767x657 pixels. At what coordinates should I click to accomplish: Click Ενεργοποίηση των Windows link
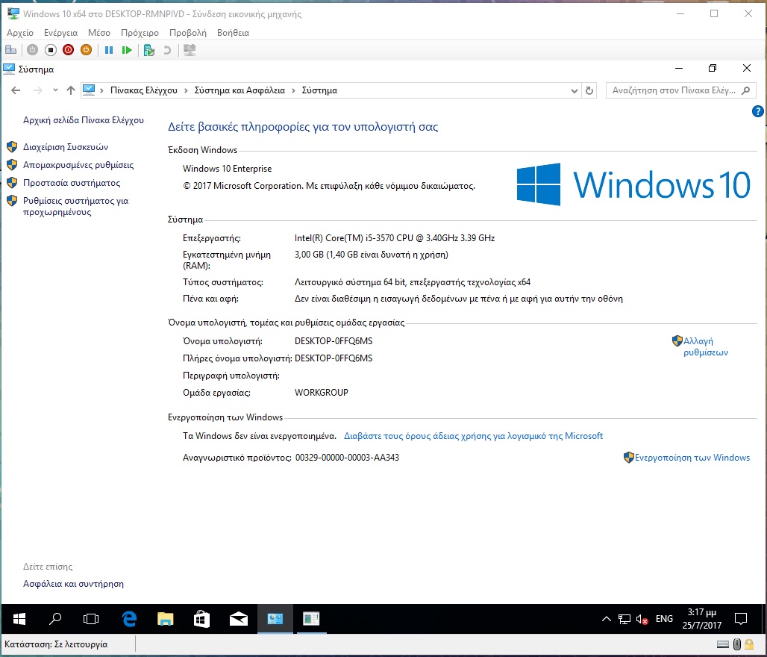(692, 458)
